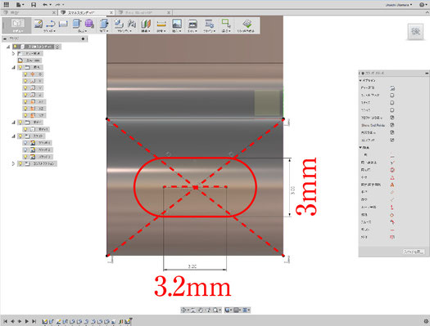Viewport: 430px width, 326px height.
Task: Hide the Origin folder using its lightbulb
Action: pos(20,67)
